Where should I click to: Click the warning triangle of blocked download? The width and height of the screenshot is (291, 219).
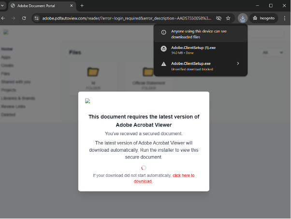[163, 64]
